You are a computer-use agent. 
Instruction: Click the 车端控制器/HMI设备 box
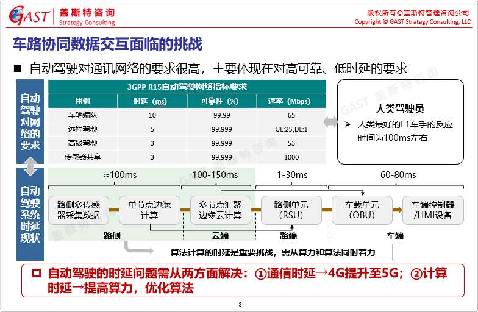tap(432, 210)
